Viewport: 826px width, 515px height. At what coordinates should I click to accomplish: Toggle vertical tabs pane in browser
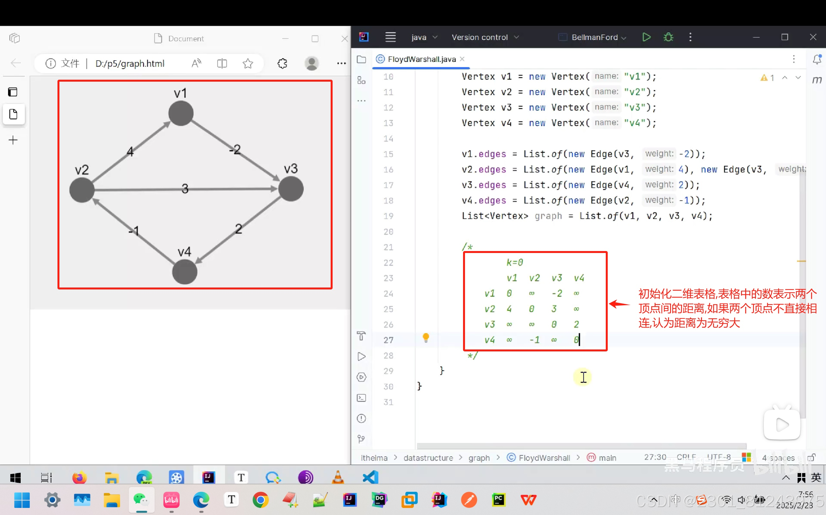coord(13,92)
